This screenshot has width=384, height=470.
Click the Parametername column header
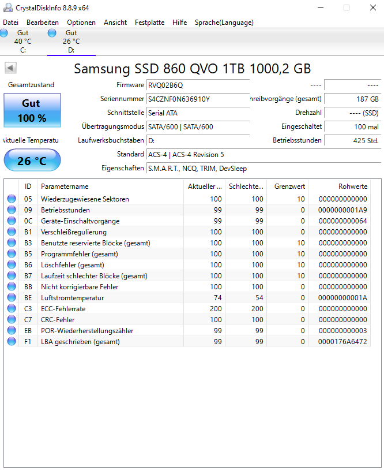(x=110, y=186)
